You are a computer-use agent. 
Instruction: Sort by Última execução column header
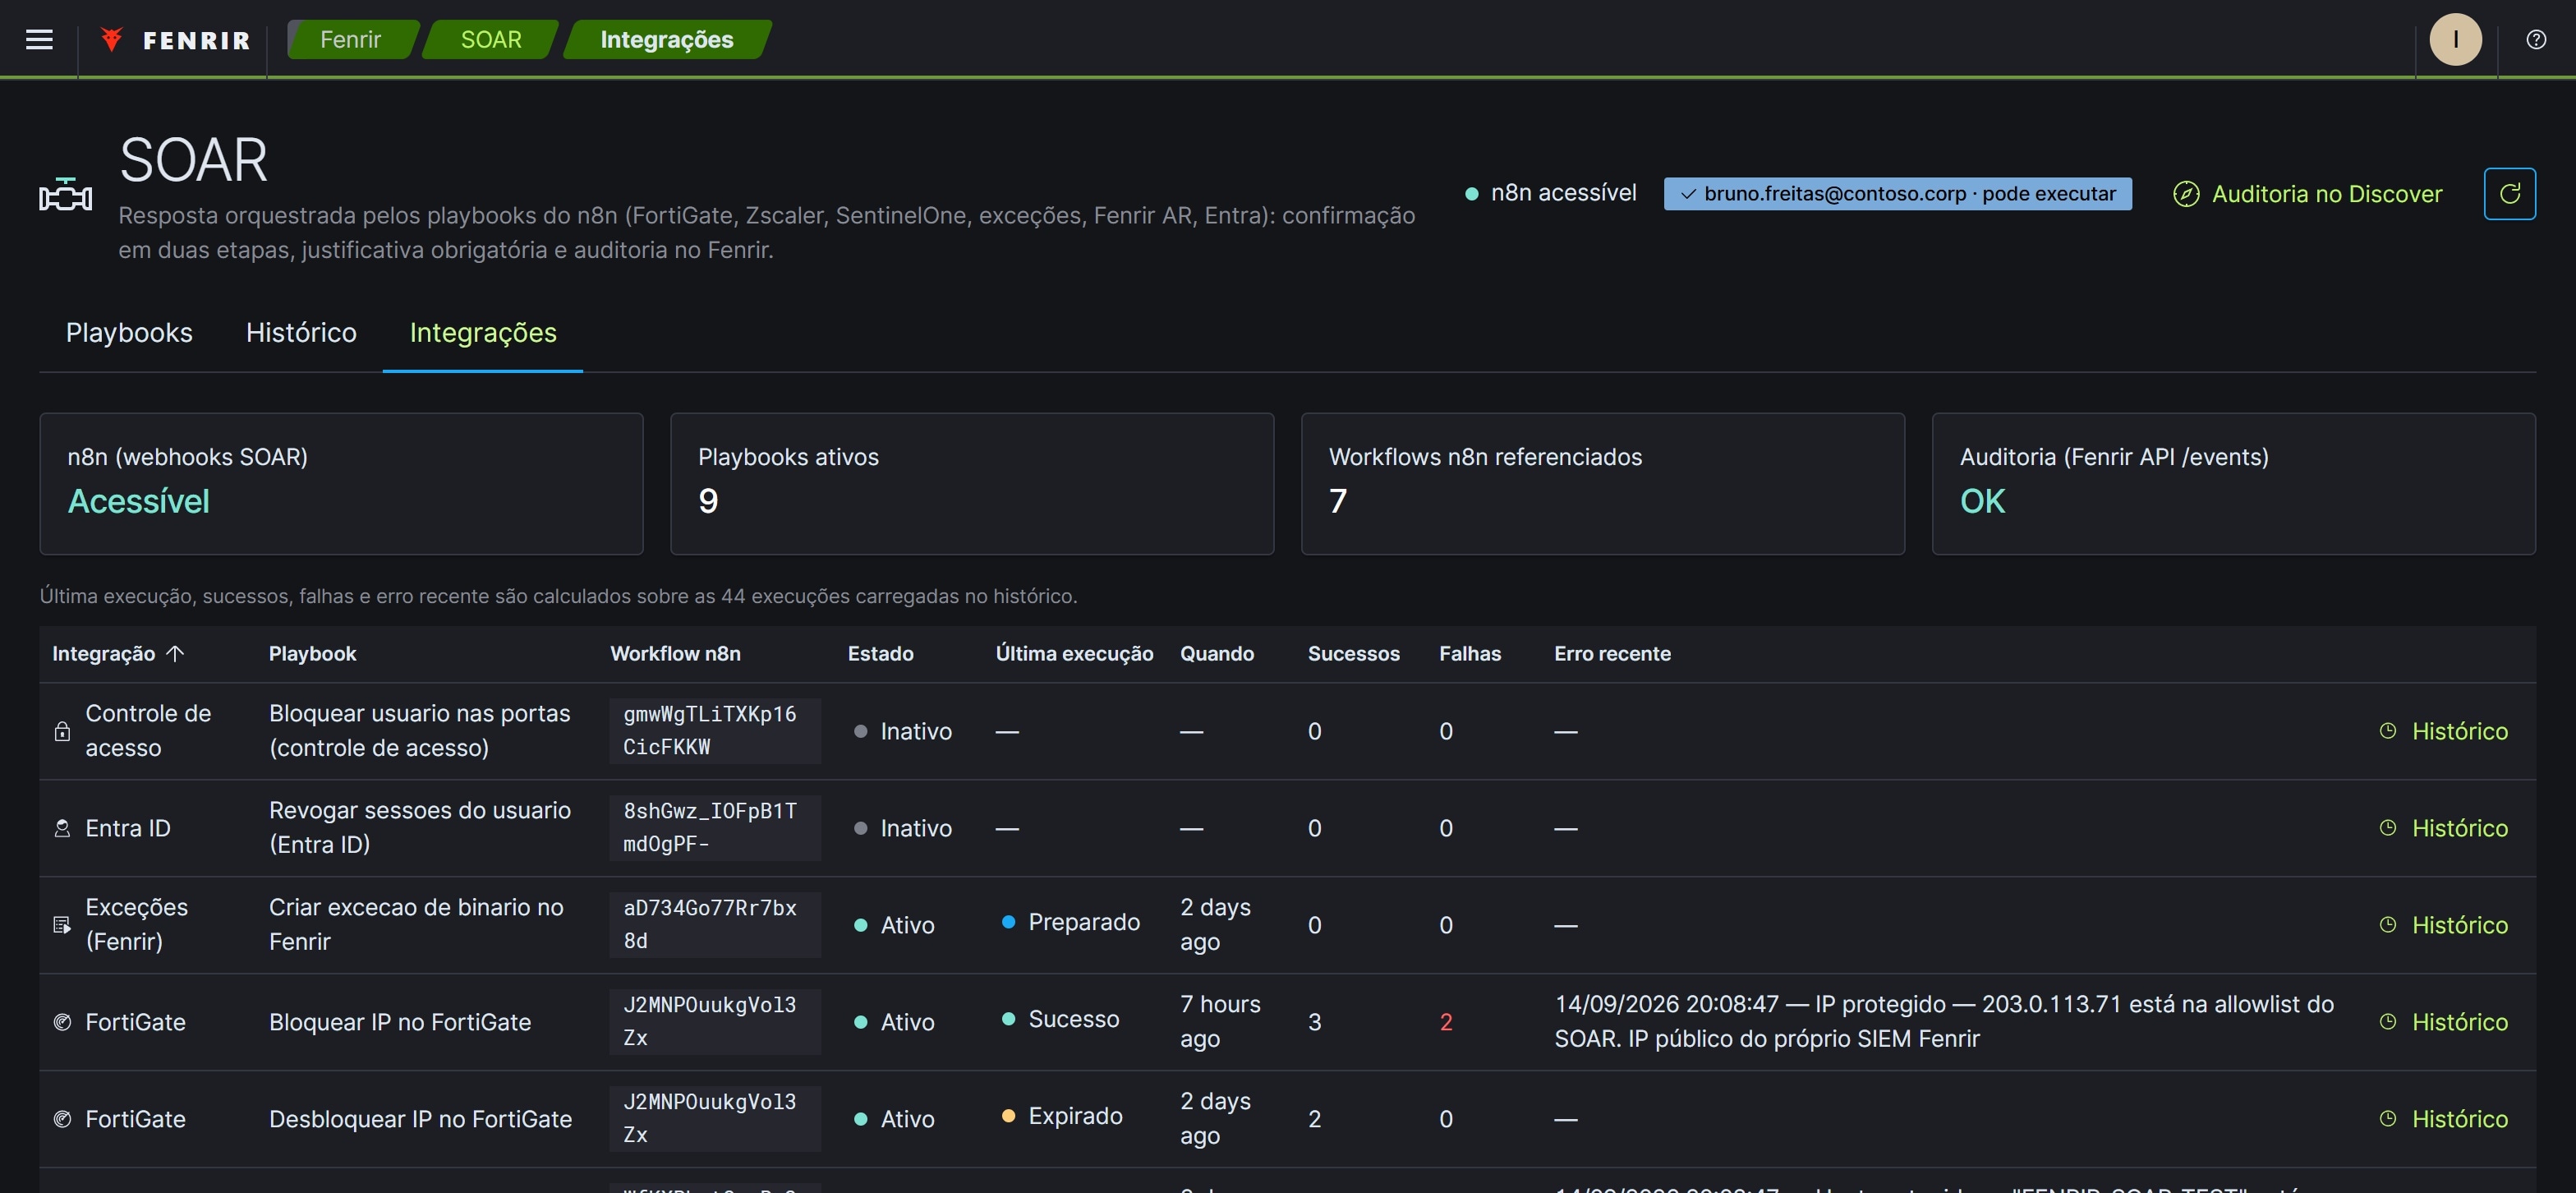(x=1074, y=654)
